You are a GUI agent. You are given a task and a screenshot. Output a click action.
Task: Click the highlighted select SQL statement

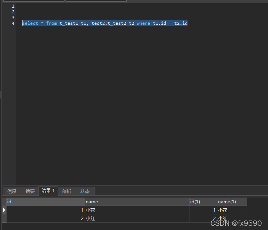(x=104, y=23)
